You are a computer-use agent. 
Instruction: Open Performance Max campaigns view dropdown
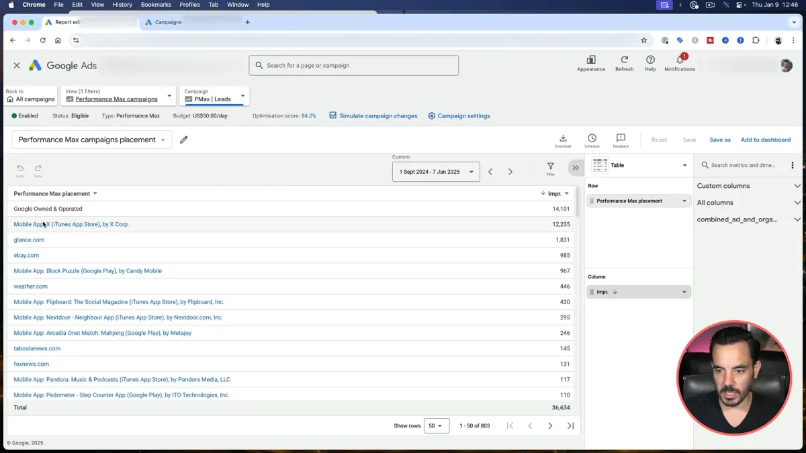(118, 95)
